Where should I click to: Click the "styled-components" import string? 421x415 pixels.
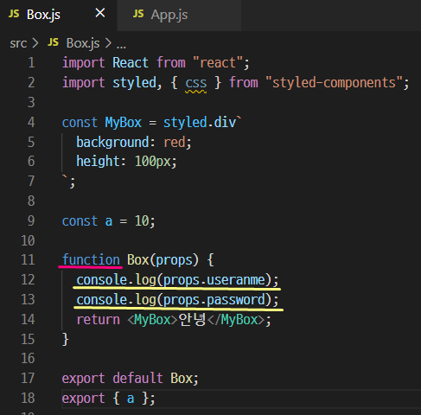point(334,83)
